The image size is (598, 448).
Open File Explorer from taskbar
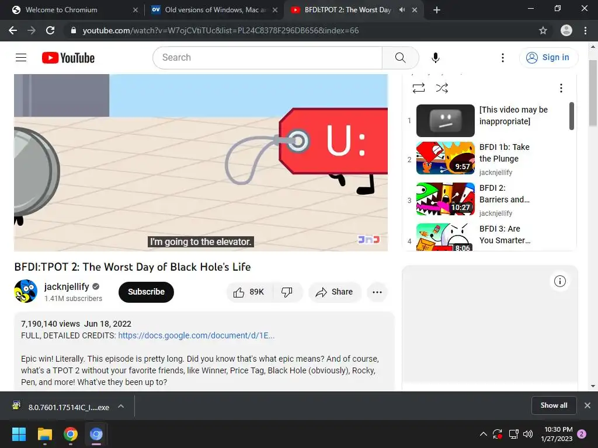(x=44, y=434)
